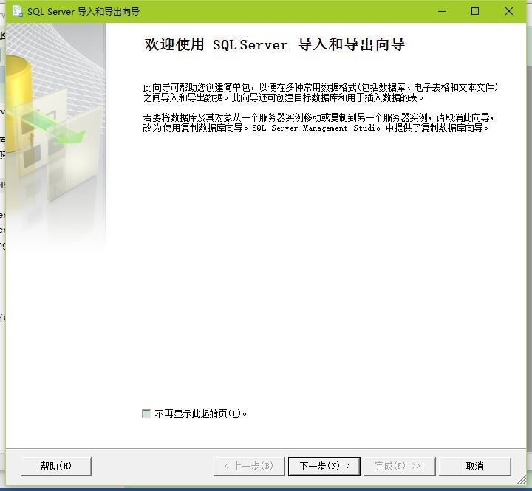
Task: Click the paragraph starting 若要将数据库及其对象
Action: 319,123
